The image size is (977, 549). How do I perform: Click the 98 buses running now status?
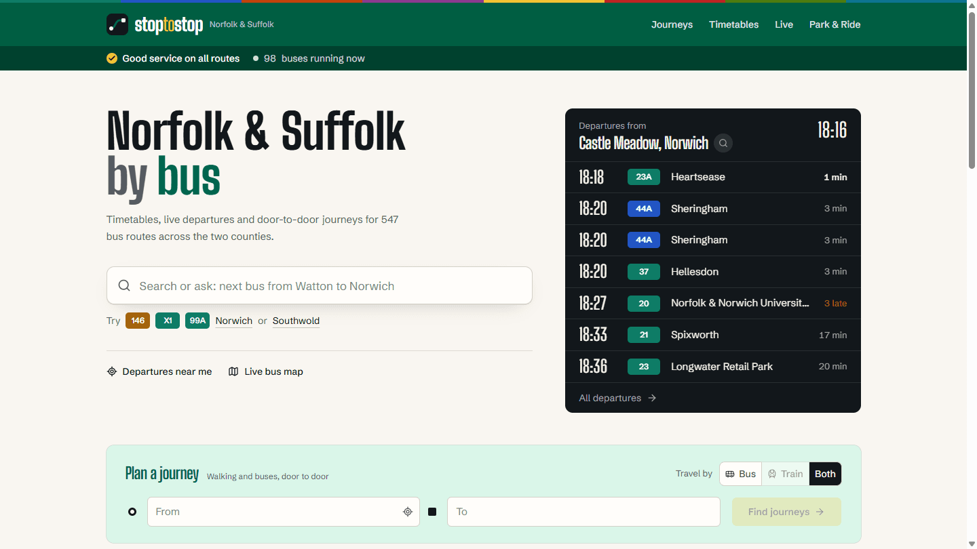click(x=309, y=58)
